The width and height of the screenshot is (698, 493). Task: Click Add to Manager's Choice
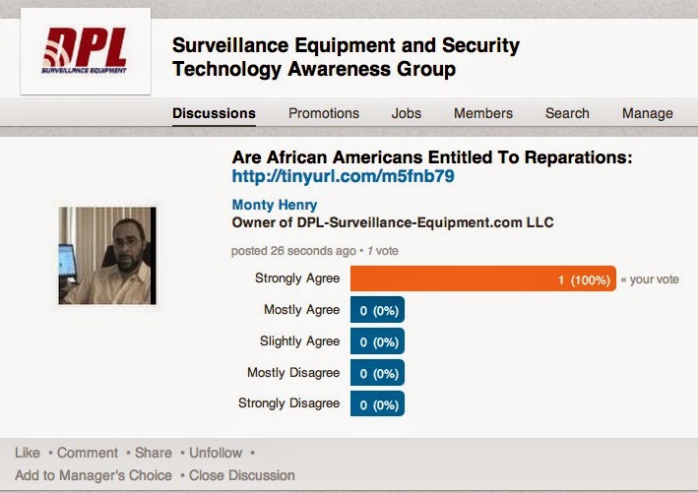pyautogui.click(x=94, y=475)
